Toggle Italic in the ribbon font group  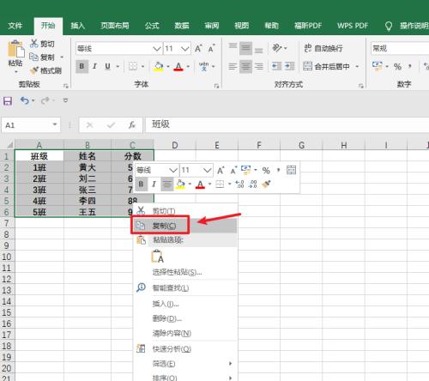[94, 66]
